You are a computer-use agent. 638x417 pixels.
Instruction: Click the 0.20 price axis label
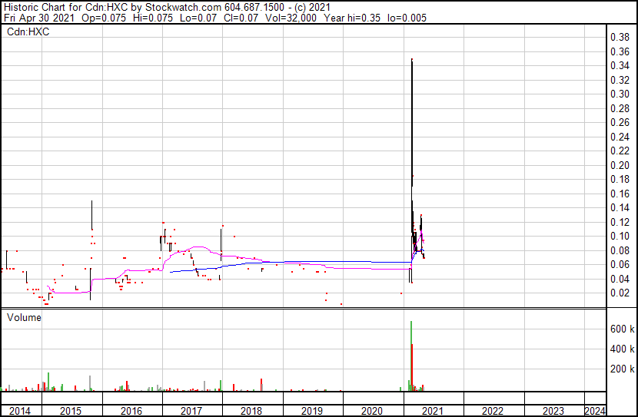click(620, 165)
